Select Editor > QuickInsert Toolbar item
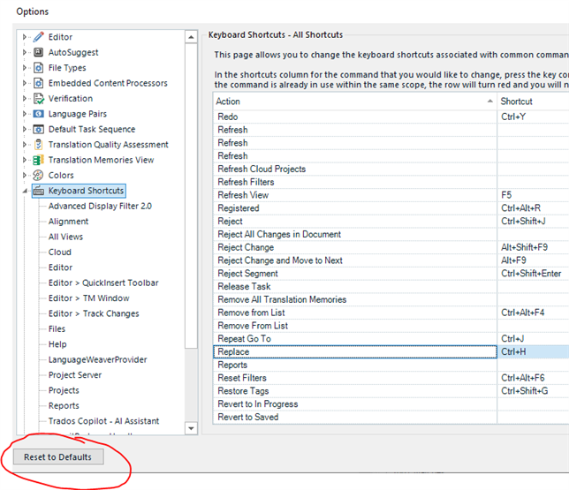Screen dimensions: 569x490 click(103, 283)
